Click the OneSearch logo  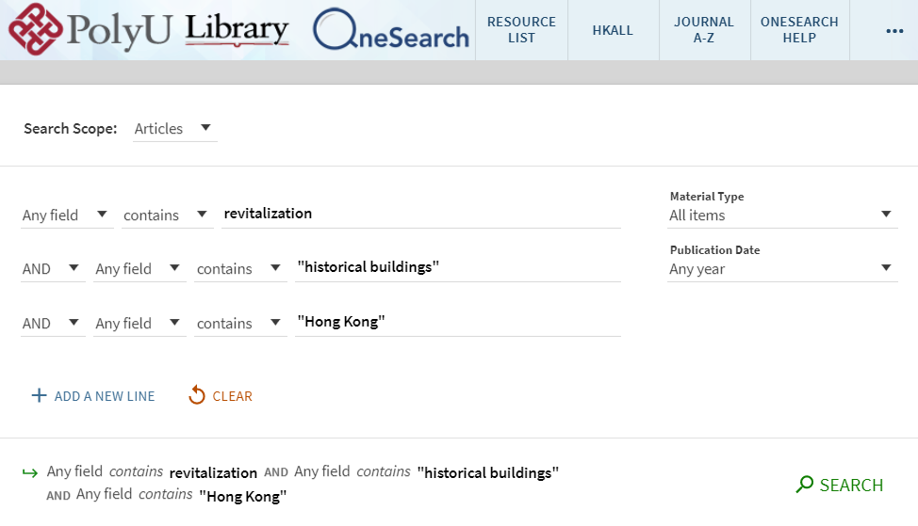391,31
